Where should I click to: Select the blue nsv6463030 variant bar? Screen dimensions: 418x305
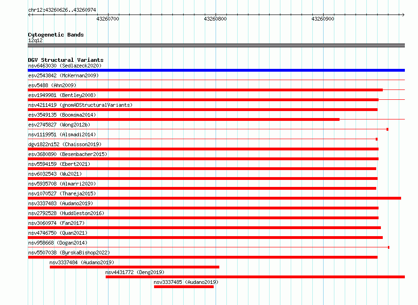click(x=216, y=70)
